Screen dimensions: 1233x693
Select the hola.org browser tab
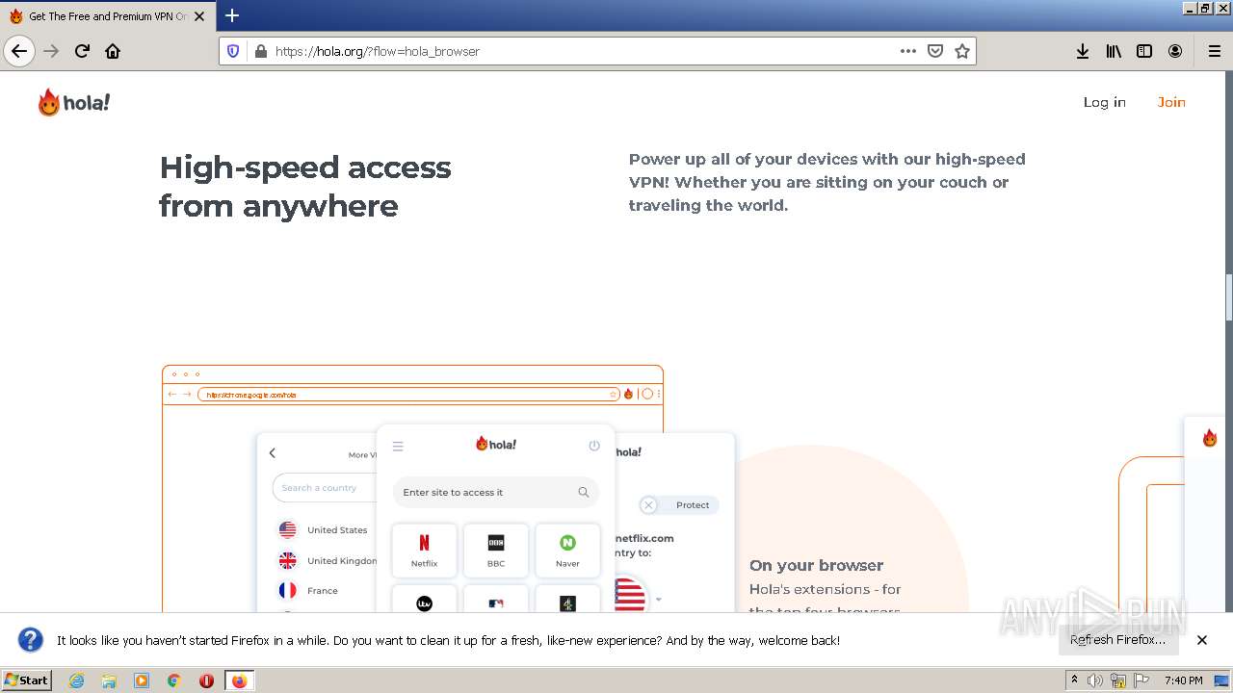107,16
